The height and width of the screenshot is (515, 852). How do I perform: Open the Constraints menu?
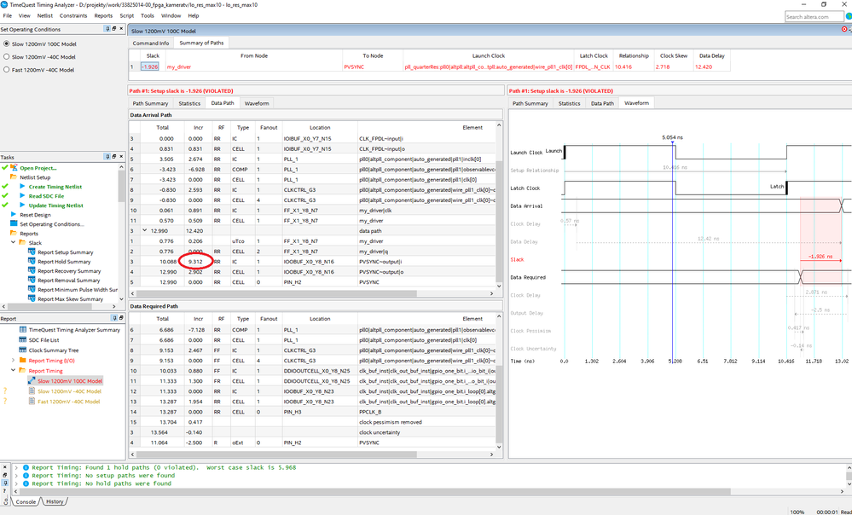click(x=72, y=15)
